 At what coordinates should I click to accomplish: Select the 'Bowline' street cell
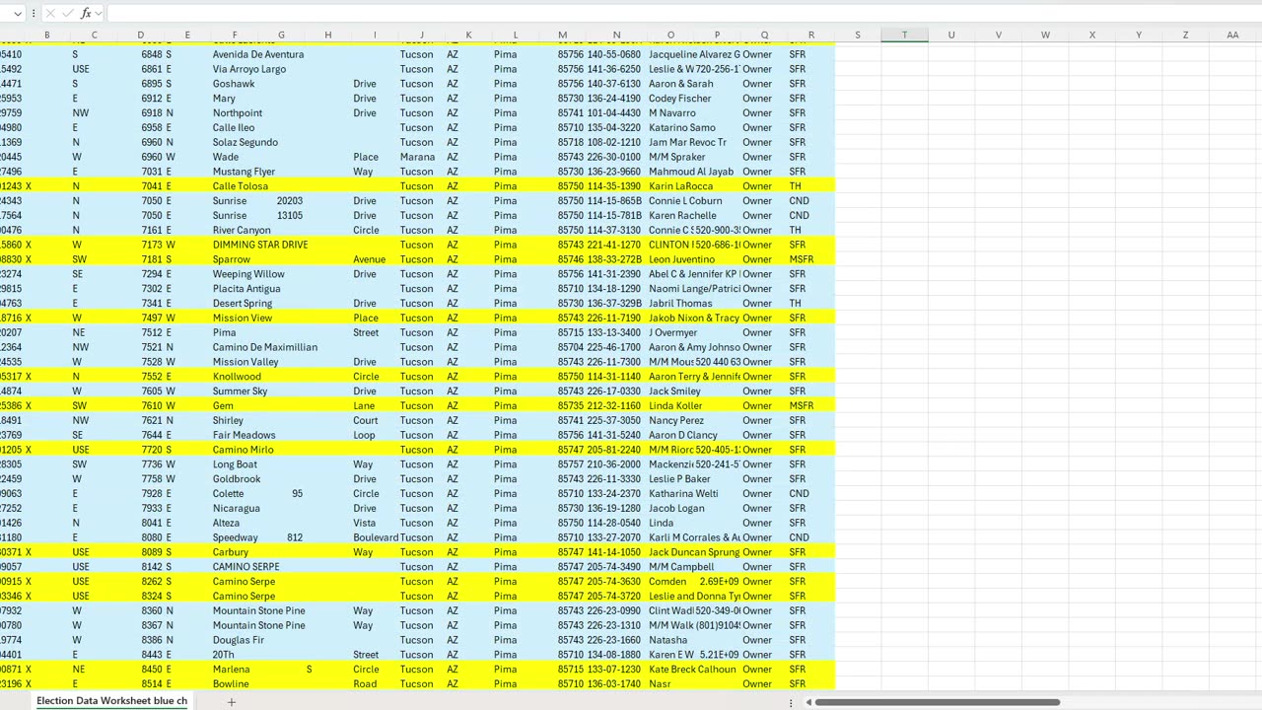coord(231,684)
